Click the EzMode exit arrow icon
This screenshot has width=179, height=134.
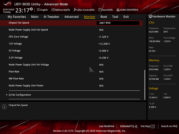pyautogui.click(x=135, y=126)
